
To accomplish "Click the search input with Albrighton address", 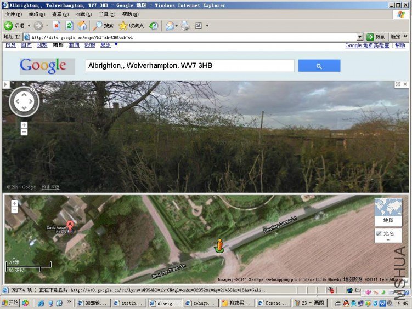I will point(190,66).
